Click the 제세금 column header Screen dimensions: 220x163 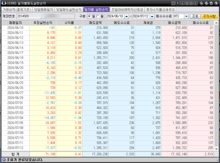148,23
